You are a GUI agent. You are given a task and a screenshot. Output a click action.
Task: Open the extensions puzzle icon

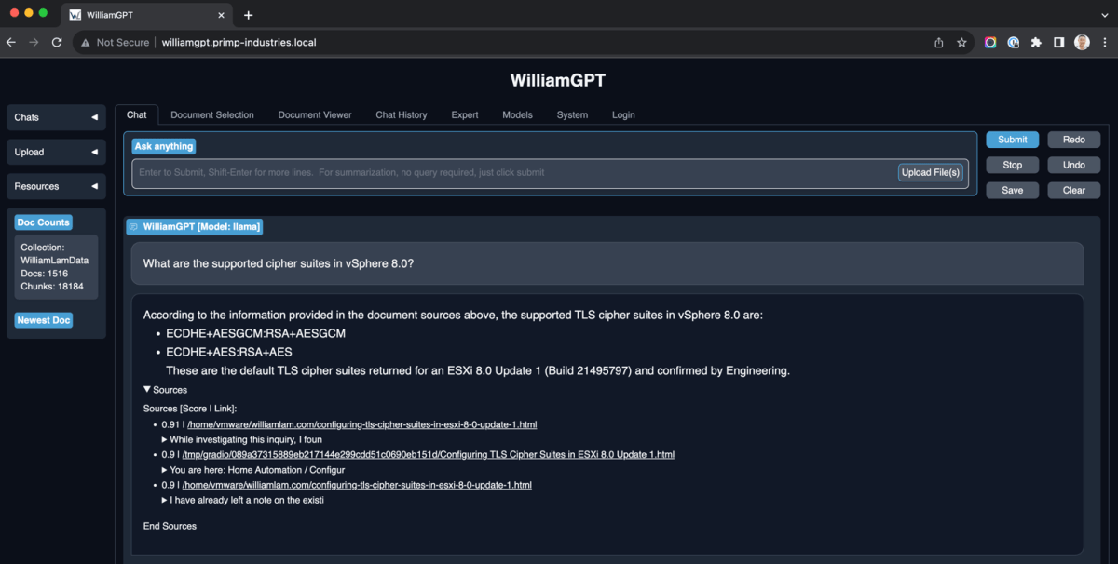1036,42
